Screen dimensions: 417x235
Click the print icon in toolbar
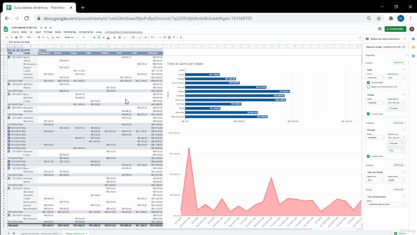pyautogui.click(x=16, y=38)
